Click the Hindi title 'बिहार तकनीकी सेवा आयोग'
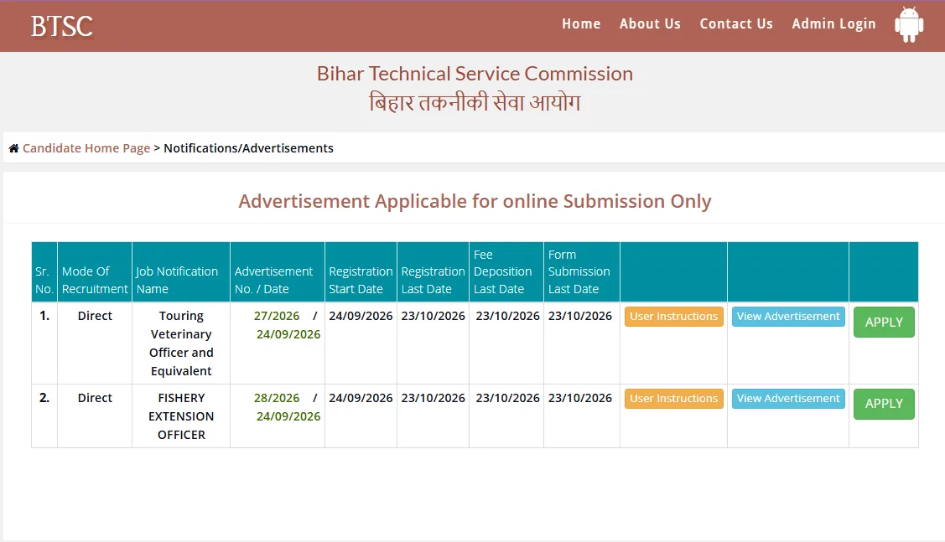Image resolution: width=945 pixels, height=542 pixels. (x=475, y=102)
